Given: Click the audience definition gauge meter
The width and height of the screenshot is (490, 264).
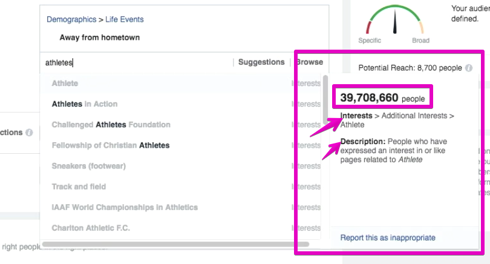Looking at the screenshot, I should pos(395,19).
